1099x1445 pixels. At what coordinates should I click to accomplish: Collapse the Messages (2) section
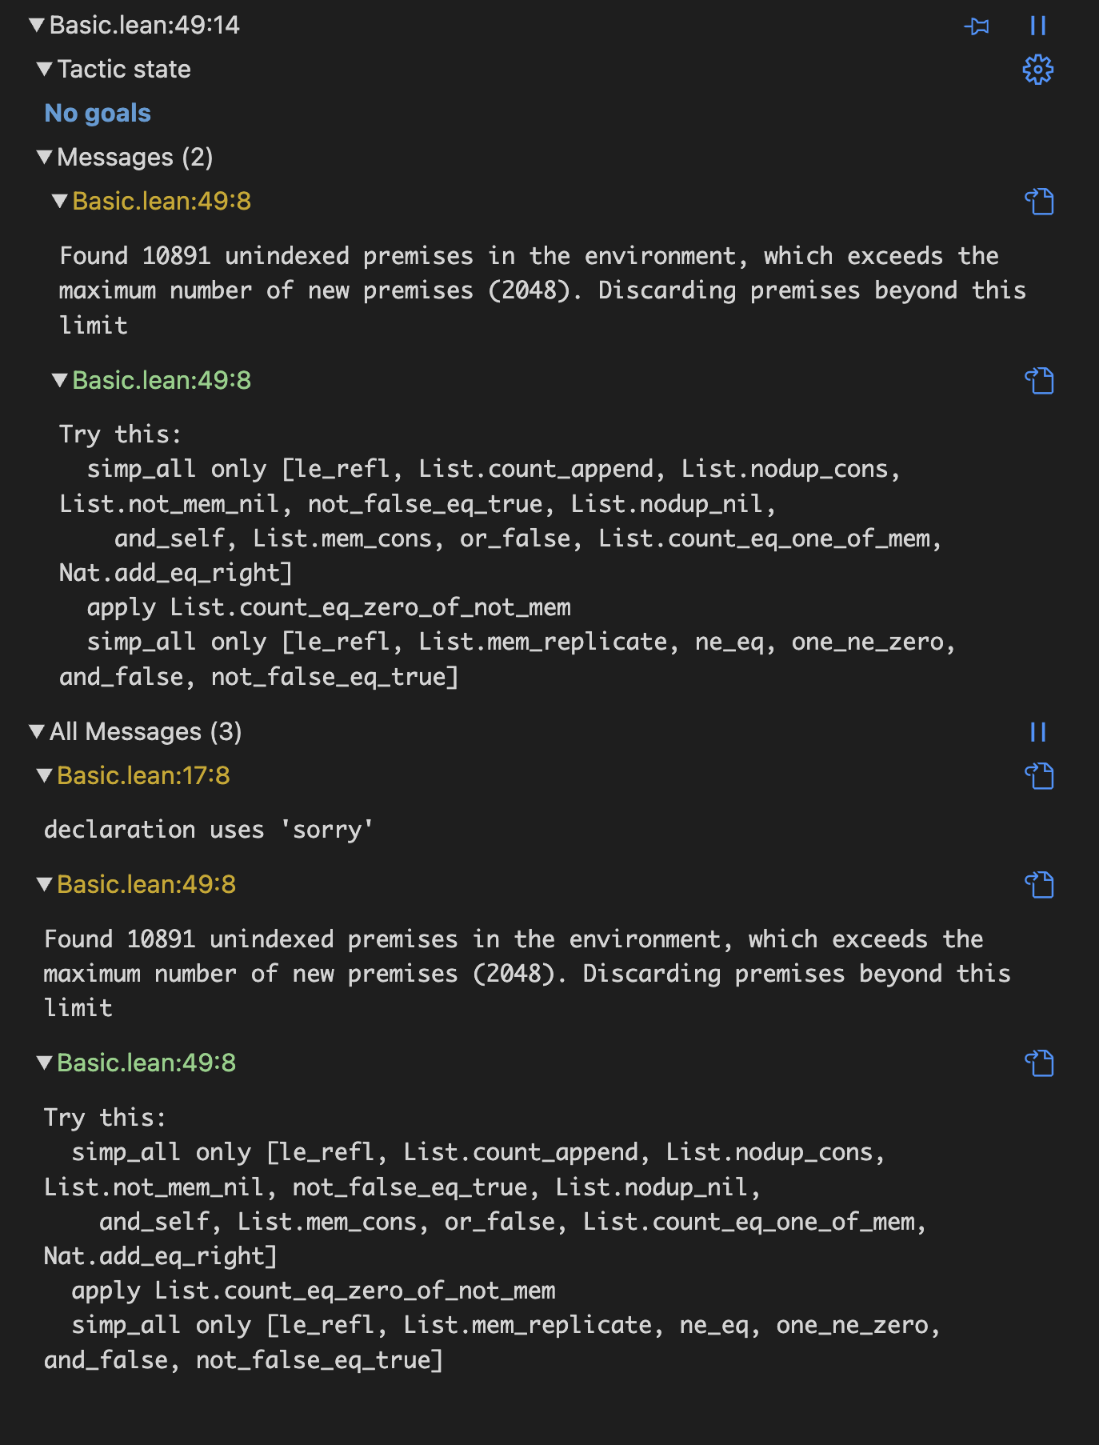[x=45, y=158]
